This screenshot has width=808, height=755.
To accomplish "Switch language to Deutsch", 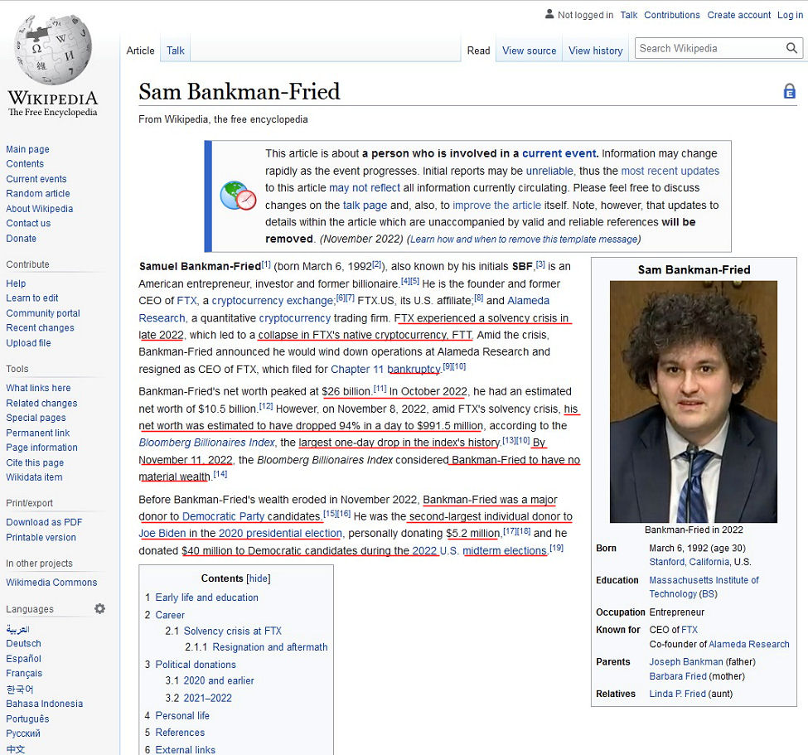I will (24, 643).
